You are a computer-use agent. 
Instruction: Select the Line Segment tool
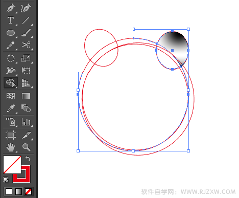tap(26, 20)
